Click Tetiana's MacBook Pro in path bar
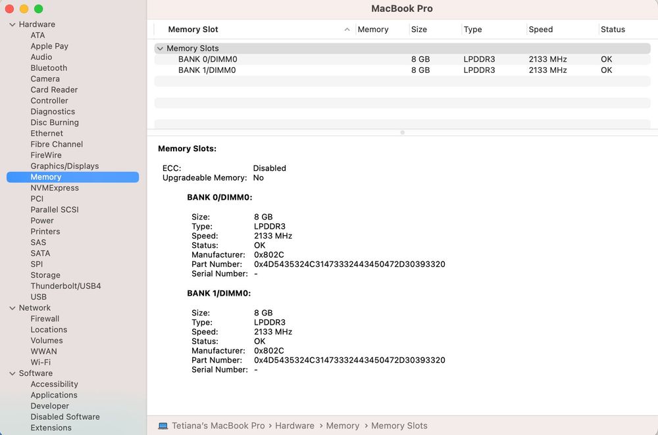The image size is (658, 435). click(x=218, y=426)
